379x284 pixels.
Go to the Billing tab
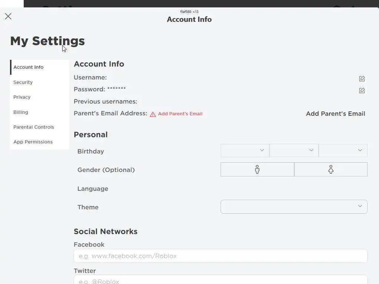[x=21, y=112]
